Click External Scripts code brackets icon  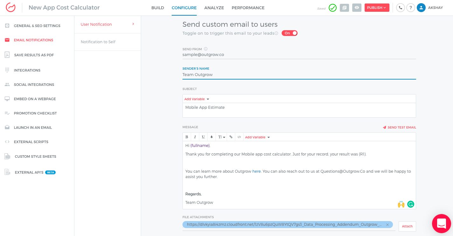(x=7, y=142)
